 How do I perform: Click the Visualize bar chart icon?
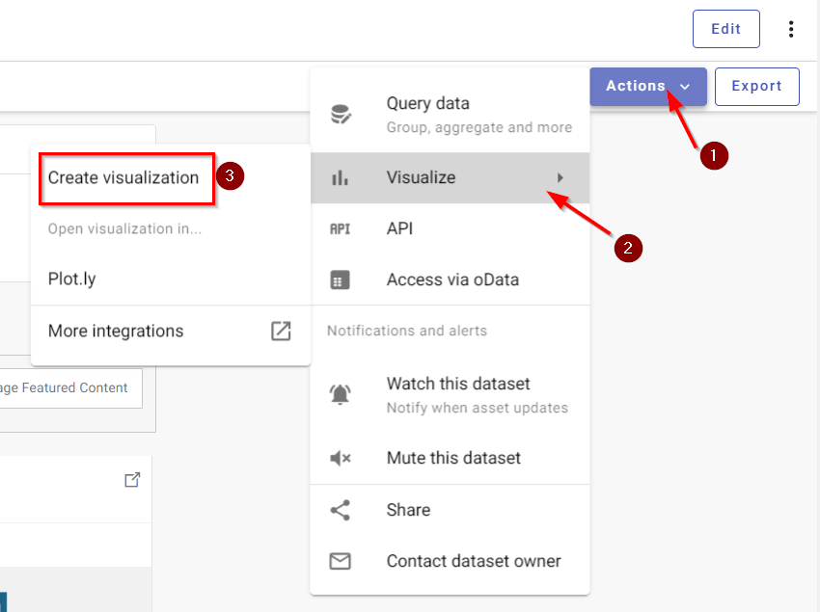coord(340,178)
